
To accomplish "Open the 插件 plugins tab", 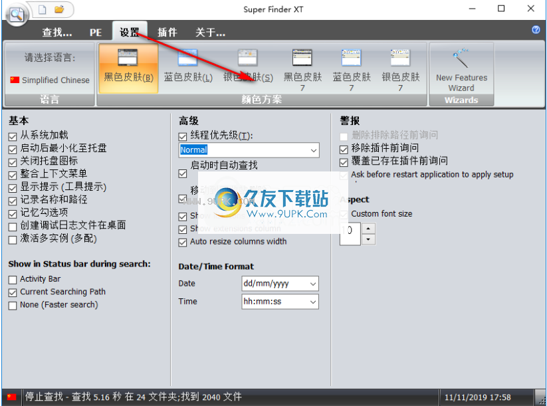I will (167, 33).
